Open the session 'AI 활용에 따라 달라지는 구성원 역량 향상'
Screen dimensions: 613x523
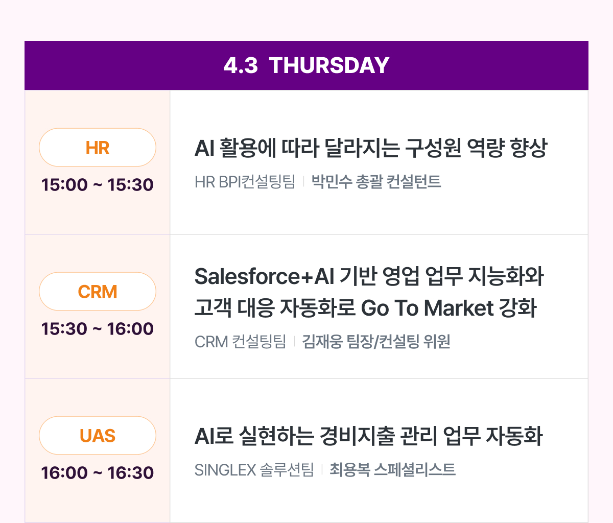371,148
